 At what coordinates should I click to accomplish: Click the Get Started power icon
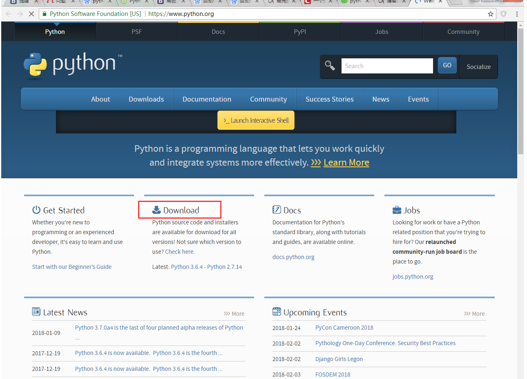pyautogui.click(x=36, y=210)
